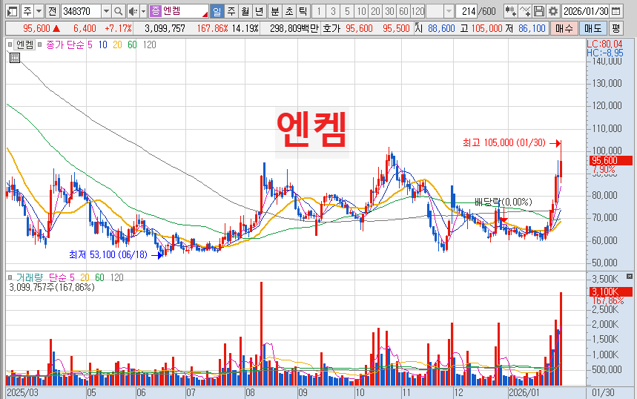Switch to 주 weekly chart period
637x399 pixels.
pyautogui.click(x=231, y=11)
